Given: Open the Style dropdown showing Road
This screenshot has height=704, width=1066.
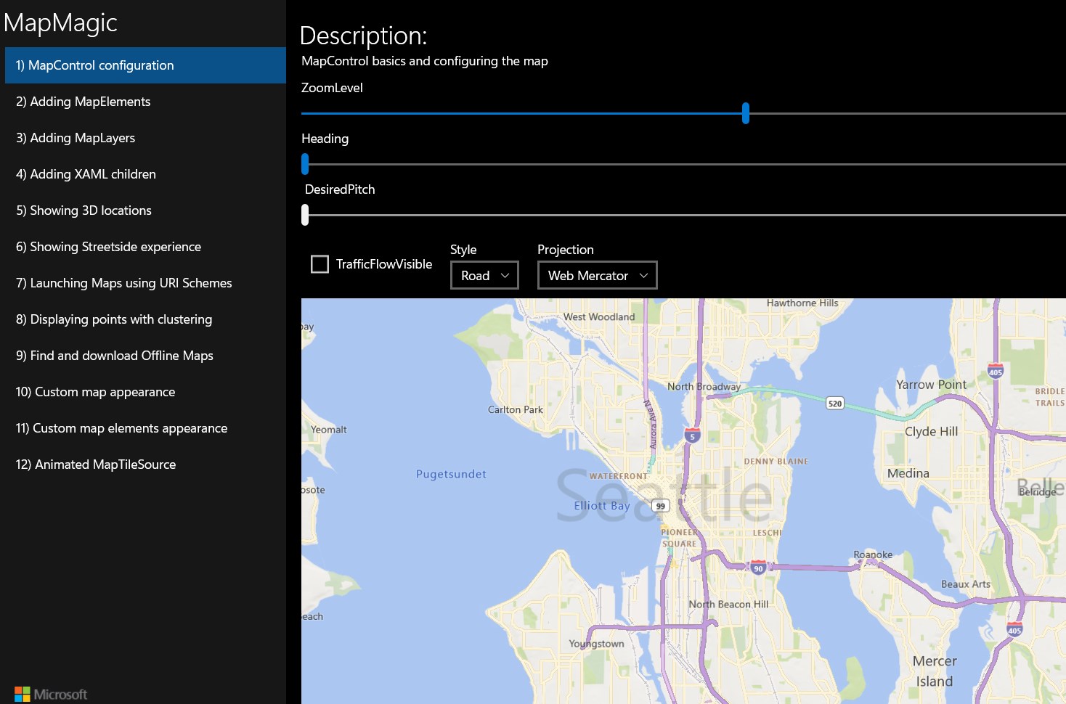Looking at the screenshot, I should coord(484,276).
